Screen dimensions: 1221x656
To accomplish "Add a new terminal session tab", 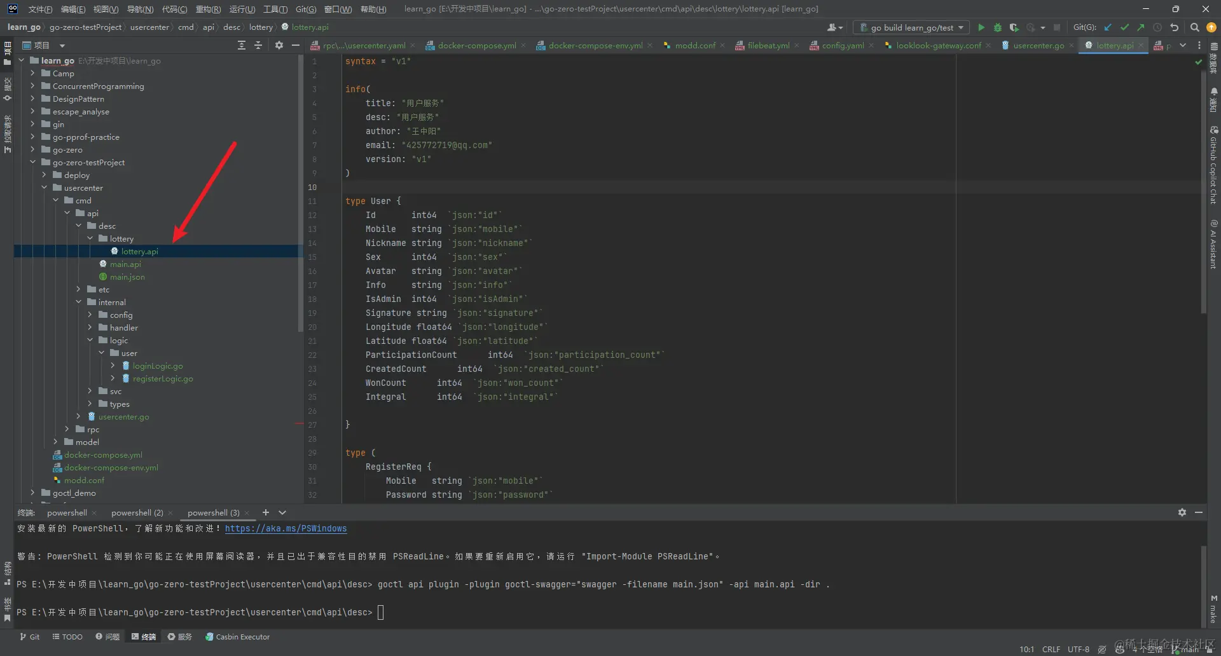I will click(266, 512).
